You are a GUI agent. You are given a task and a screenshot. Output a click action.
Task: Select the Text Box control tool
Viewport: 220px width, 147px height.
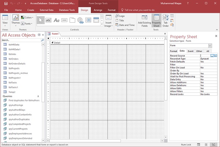coord(49,20)
